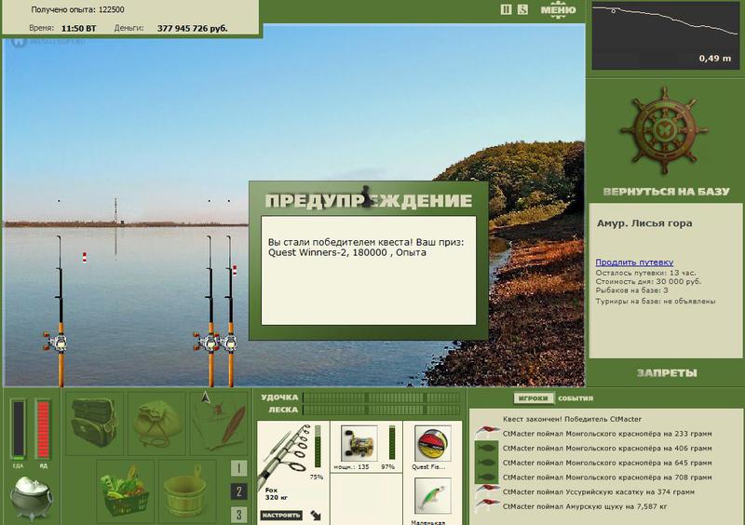Pause the game with pause button
Image resolution: width=745 pixels, height=525 pixels.
(x=506, y=9)
